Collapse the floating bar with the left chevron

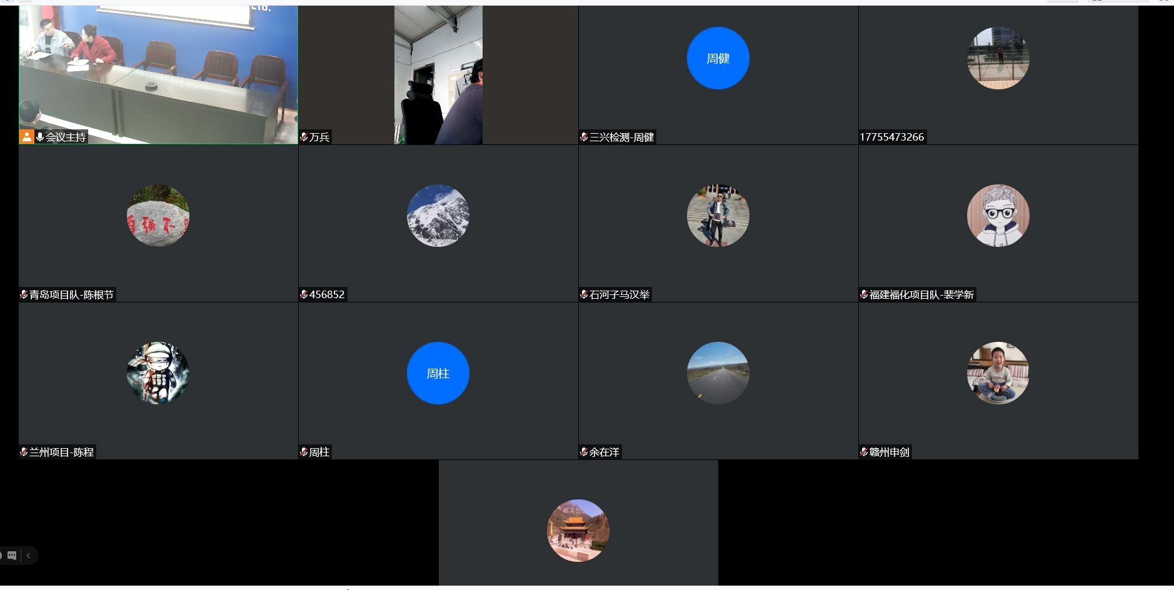click(28, 556)
